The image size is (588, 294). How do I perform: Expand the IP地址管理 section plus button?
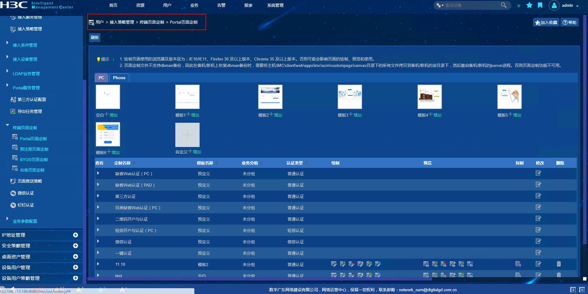(x=76, y=235)
